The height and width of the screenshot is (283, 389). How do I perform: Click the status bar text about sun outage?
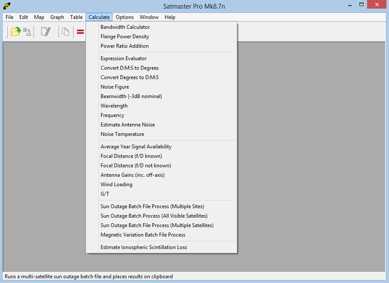tap(89, 276)
